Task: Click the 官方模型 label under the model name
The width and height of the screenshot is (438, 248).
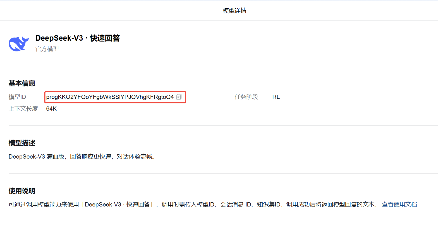Action: click(x=47, y=49)
